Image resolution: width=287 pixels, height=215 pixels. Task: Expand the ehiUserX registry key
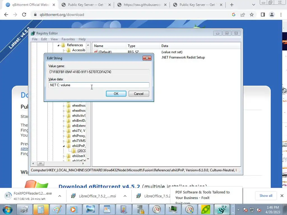64,156
